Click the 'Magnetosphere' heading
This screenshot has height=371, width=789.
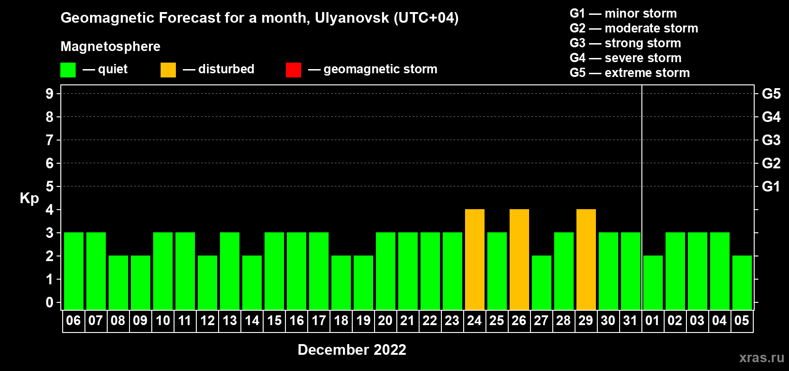110,47
